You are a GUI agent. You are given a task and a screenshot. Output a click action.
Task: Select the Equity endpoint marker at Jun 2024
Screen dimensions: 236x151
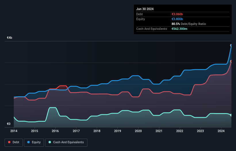tap(231, 45)
